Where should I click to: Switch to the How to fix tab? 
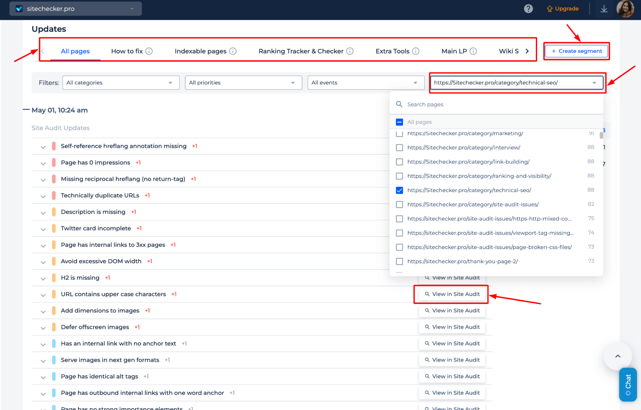127,51
